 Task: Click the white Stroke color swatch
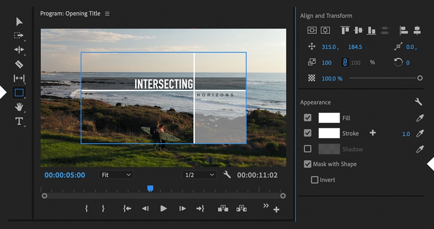click(x=329, y=133)
